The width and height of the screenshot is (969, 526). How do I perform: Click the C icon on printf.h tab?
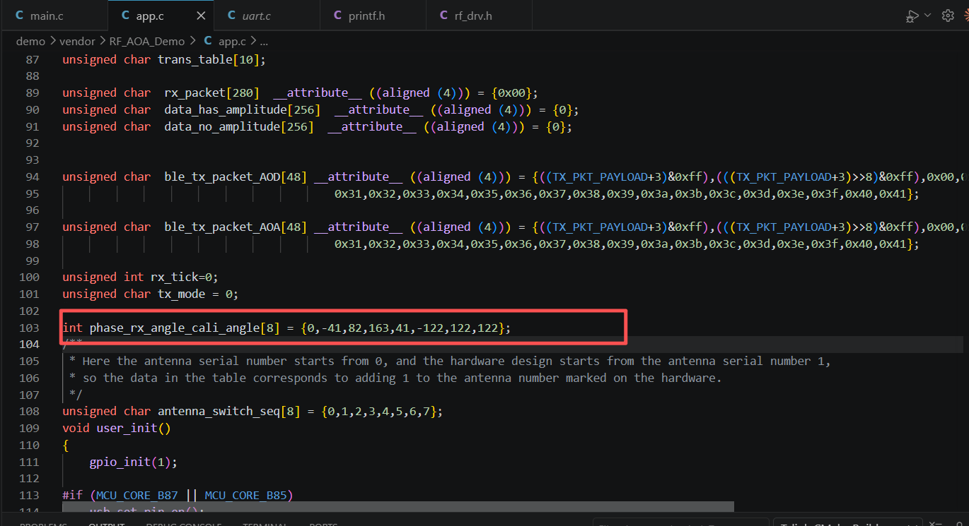(337, 16)
